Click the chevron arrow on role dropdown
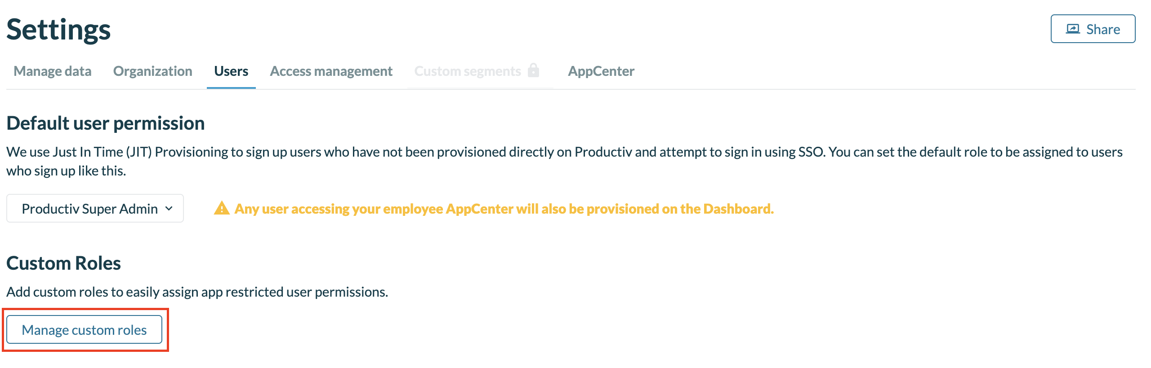Viewport: 1151px width, 368px height. [169, 208]
